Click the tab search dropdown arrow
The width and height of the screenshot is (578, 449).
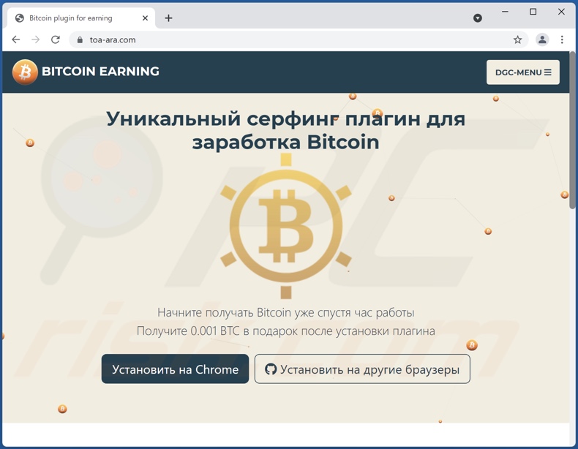coord(477,18)
